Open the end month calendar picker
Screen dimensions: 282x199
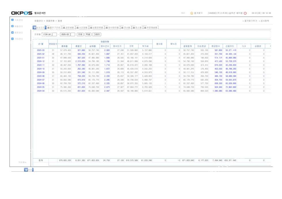[73, 34]
